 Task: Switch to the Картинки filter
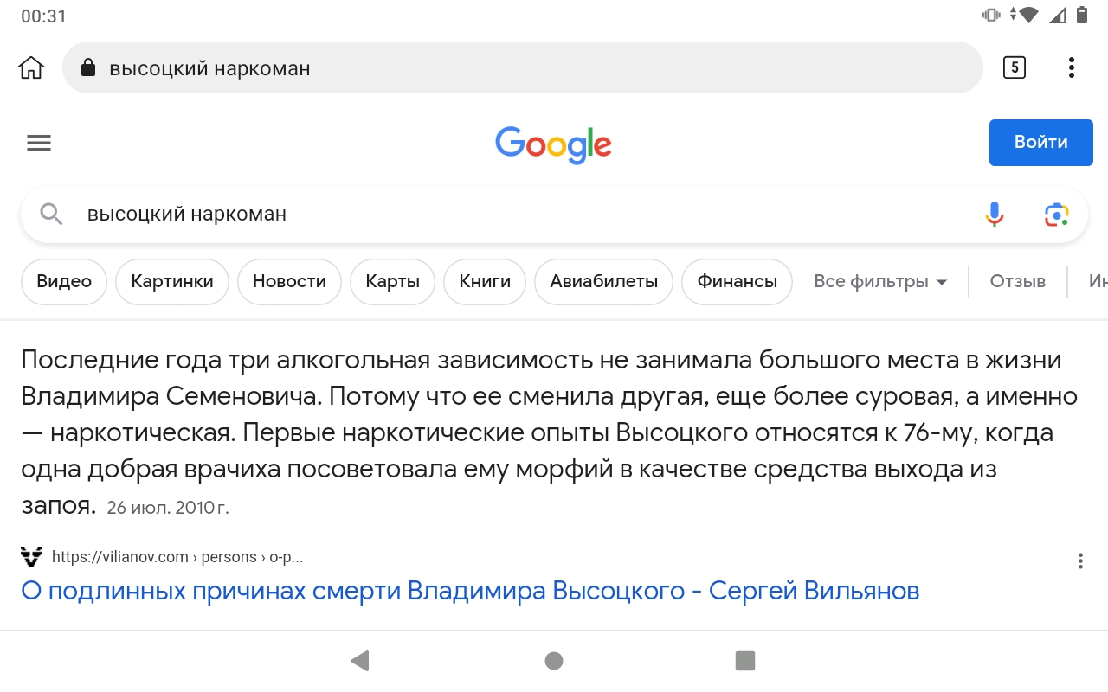pos(172,281)
